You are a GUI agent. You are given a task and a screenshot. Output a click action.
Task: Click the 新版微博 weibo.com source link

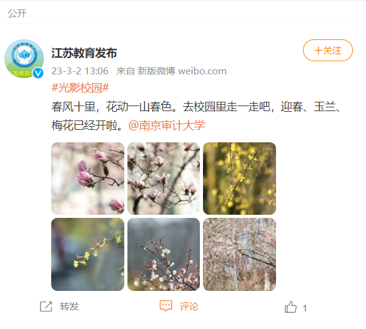pos(182,71)
